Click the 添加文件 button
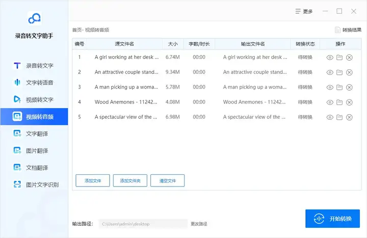Viewport: 367px width, 238px height. [93, 180]
